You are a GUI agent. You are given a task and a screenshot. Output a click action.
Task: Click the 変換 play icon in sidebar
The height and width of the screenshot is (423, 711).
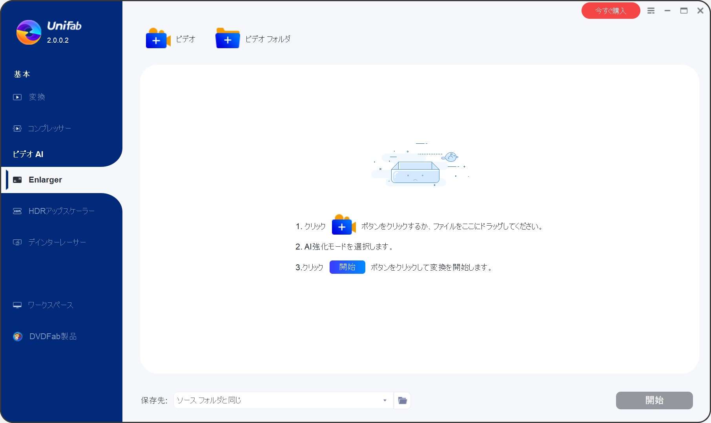(17, 97)
